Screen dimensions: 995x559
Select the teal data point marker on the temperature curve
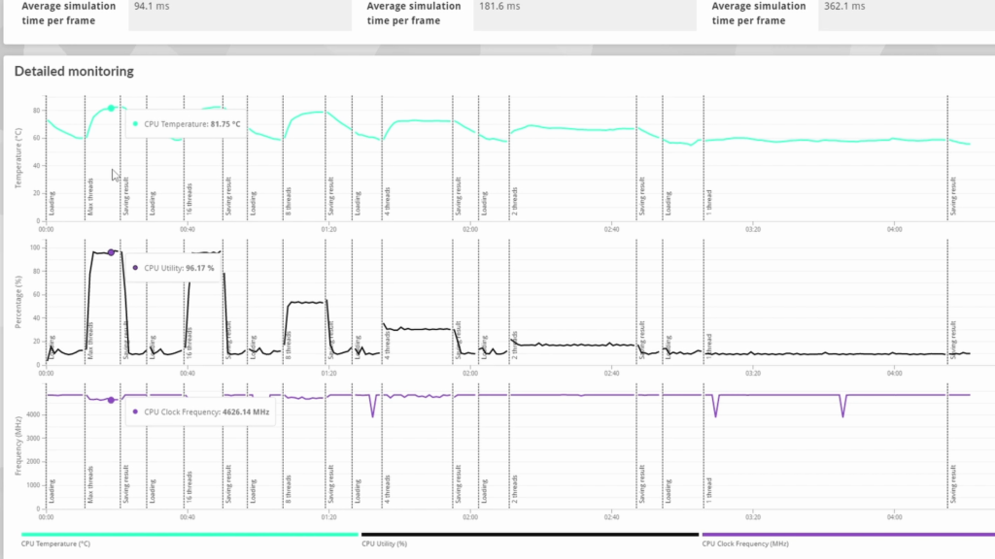(x=111, y=108)
